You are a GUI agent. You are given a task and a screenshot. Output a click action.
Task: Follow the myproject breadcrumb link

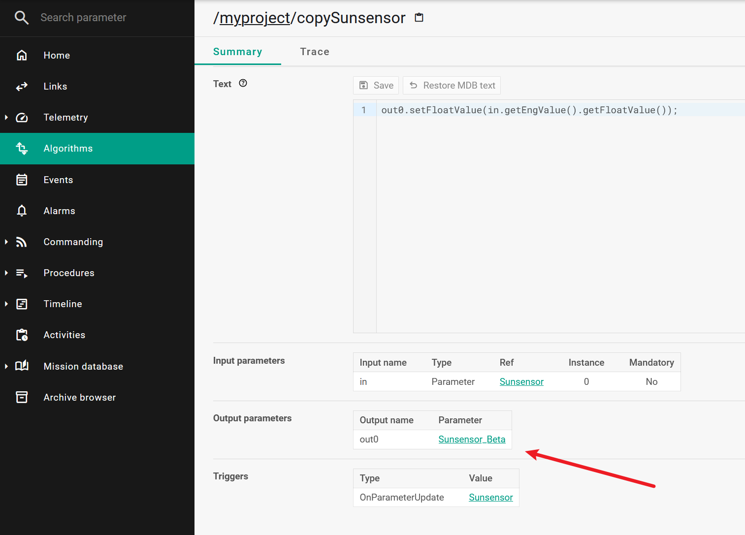click(x=255, y=18)
